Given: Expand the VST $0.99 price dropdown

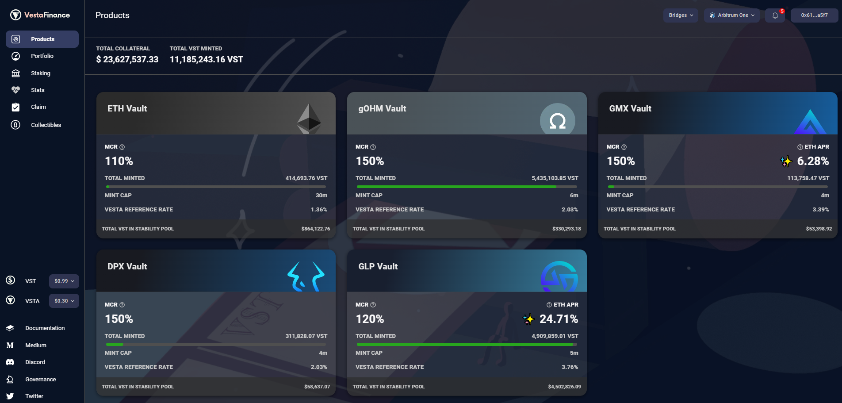Looking at the screenshot, I should tap(64, 281).
